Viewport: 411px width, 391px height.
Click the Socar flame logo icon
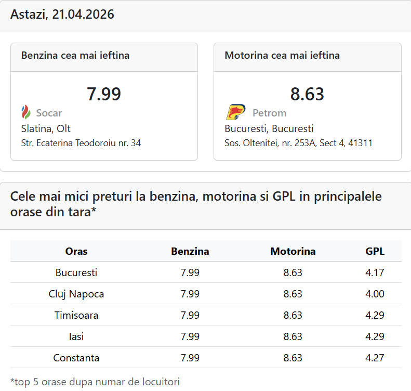point(26,112)
